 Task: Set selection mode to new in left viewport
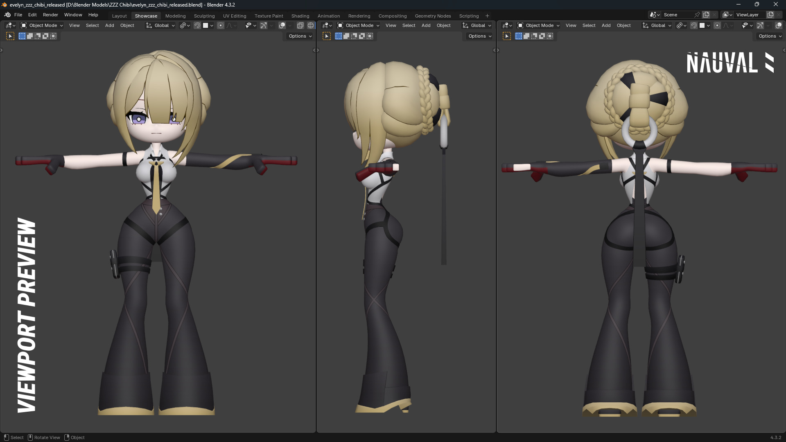(22, 36)
